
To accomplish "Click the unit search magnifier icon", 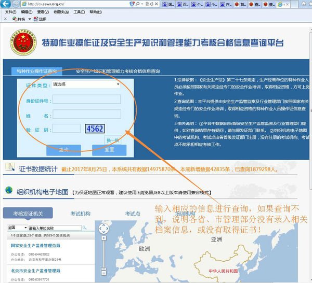I will [85, 228].
